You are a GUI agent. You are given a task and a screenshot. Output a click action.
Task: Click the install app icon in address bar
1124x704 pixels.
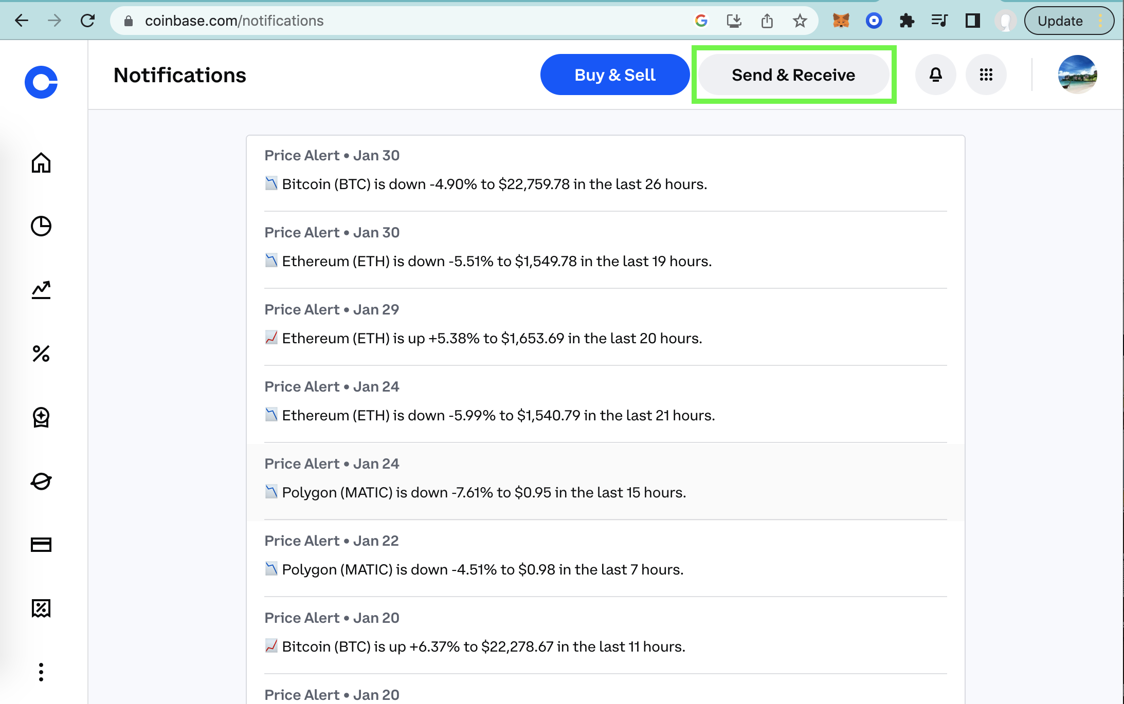pyautogui.click(x=734, y=21)
